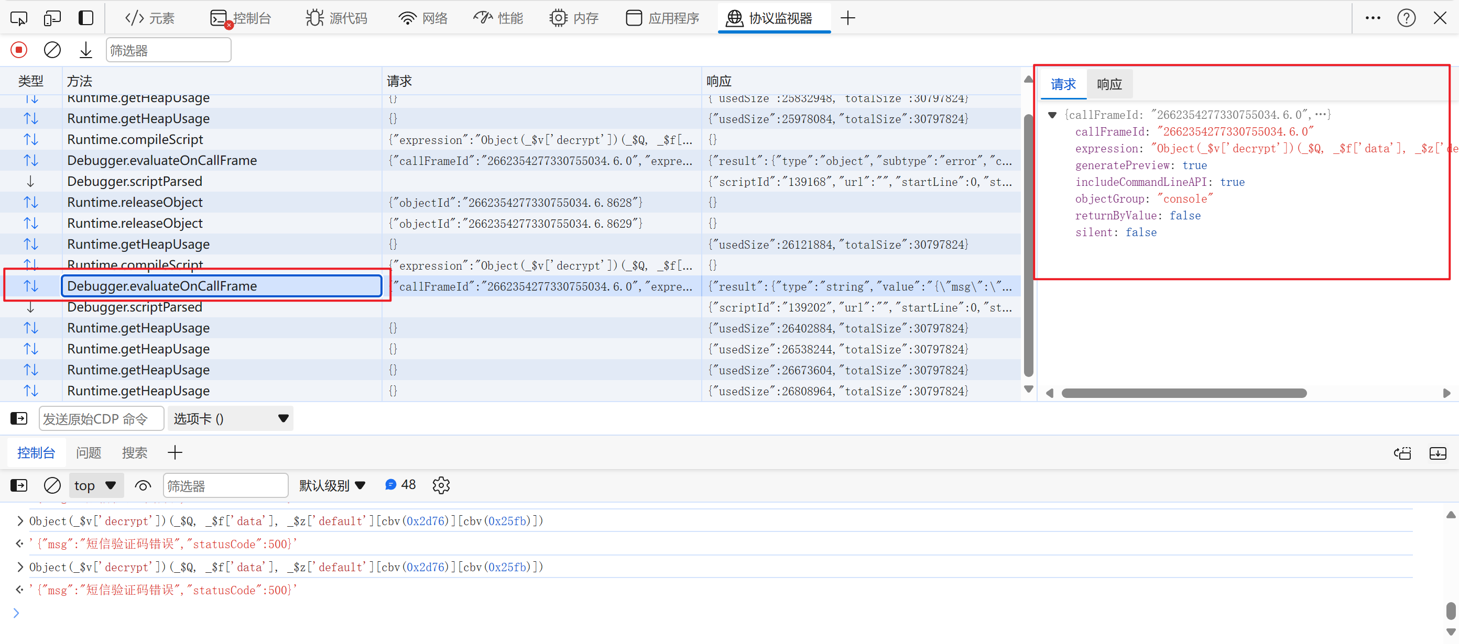Click the detail pane horizontal scrollbar thumb

(1184, 393)
